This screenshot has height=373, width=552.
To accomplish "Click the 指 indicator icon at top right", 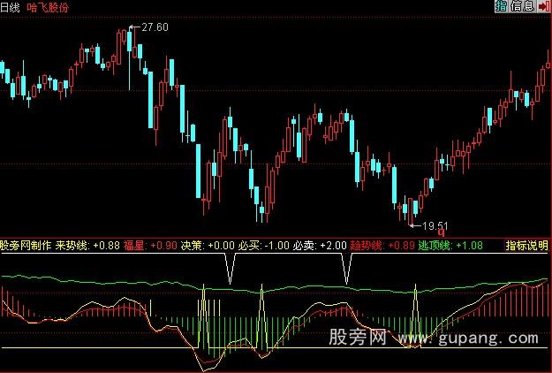I will pos(501,6).
